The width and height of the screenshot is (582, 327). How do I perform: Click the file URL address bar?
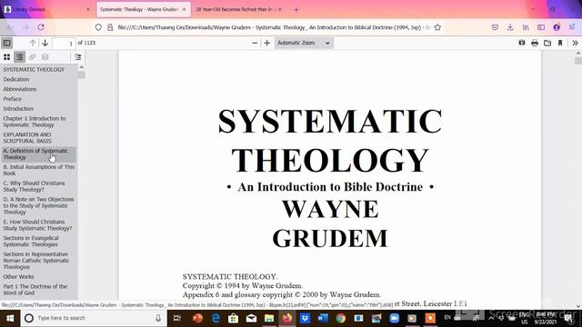click(274, 27)
